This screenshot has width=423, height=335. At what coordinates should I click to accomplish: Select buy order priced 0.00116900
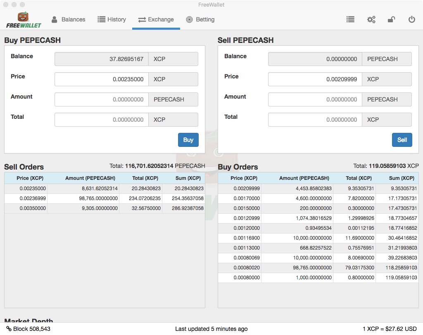tap(318, 238)
